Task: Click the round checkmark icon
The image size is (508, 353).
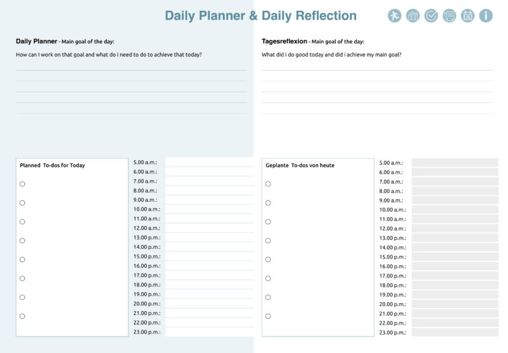Action: tap(431, 16)
